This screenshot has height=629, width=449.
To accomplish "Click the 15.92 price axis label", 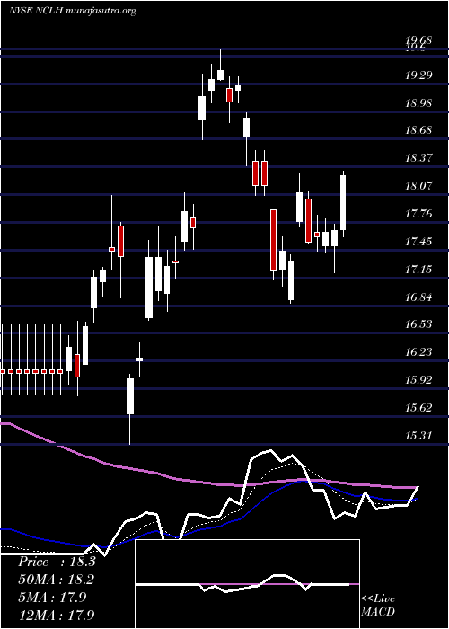I will pos(418,380).
